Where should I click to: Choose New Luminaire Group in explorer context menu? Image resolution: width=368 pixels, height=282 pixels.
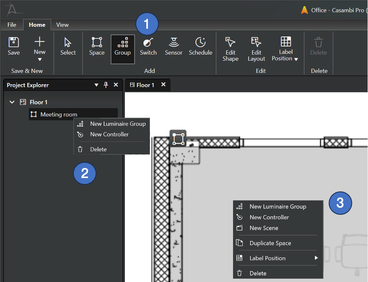click(112, 124)
